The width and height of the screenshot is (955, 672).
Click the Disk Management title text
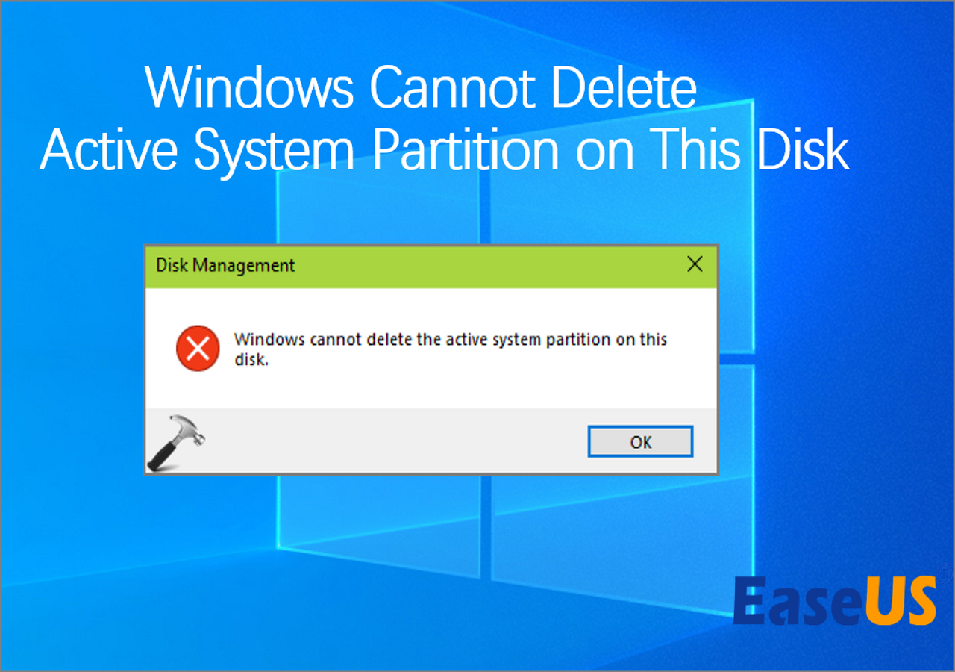click(225, 265)
